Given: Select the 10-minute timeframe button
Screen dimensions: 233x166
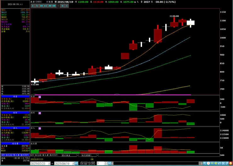Looking at the screenshot, I should click(41, 6).
